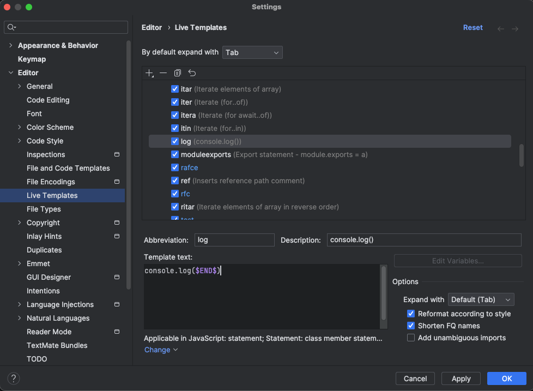The width and height of the screenshot is (533, 391).
Task: Select Keymap in the settings tree
Action: [32, 59]
